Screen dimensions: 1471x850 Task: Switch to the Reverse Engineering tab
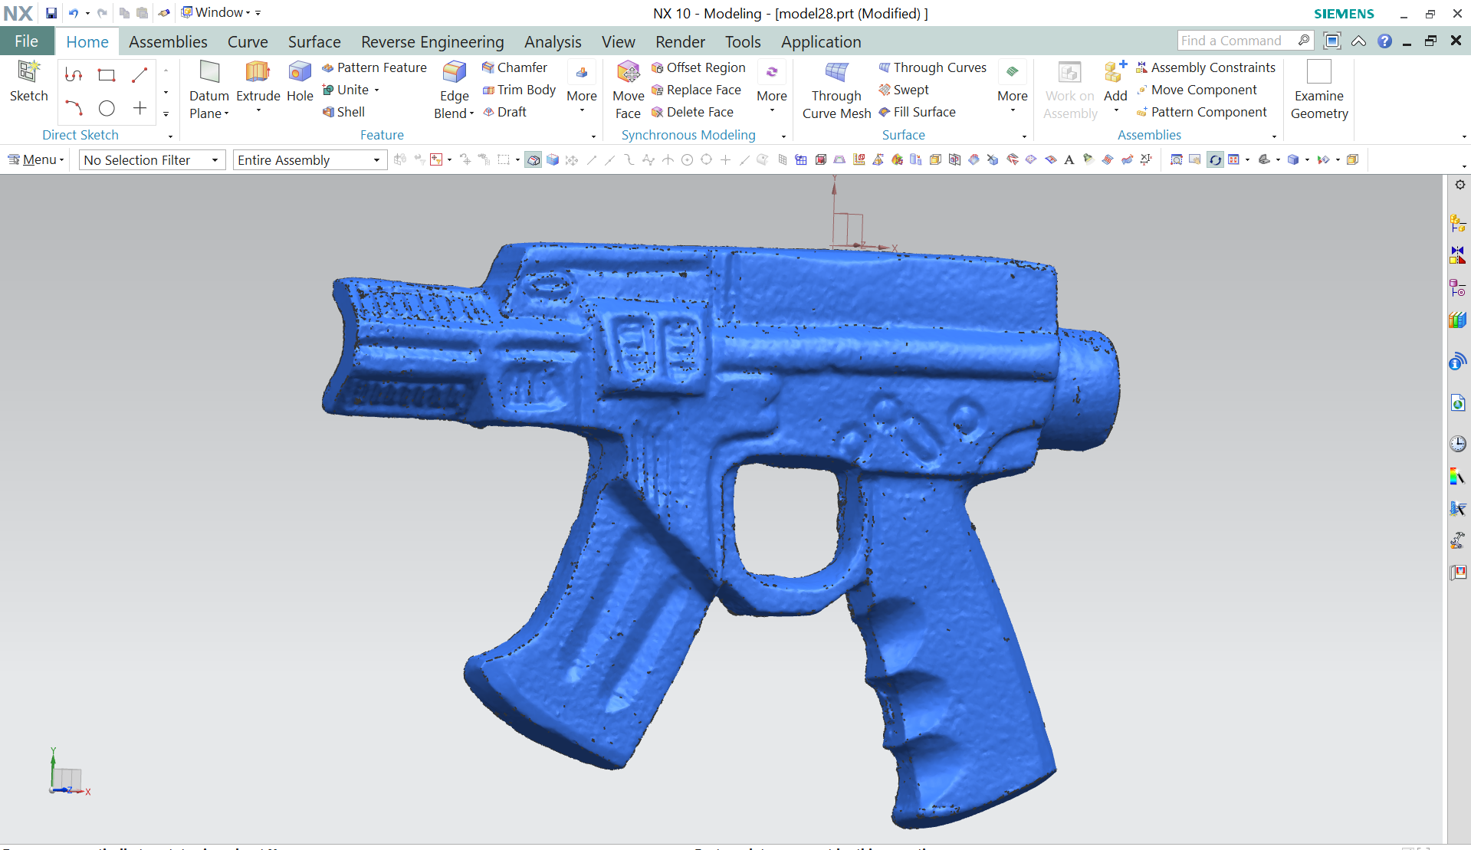[432, 42]
